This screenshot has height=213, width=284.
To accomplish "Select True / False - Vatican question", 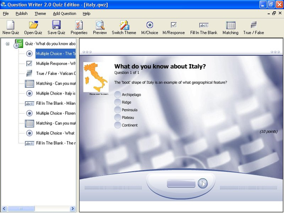I will point(56,74).
